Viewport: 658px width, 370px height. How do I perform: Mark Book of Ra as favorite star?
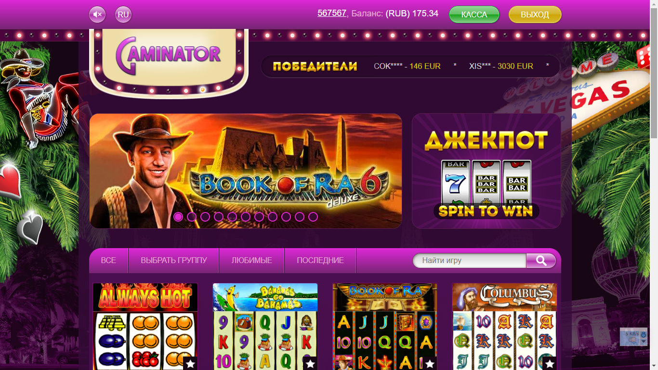pyautogui.click(x=430, y=364)
